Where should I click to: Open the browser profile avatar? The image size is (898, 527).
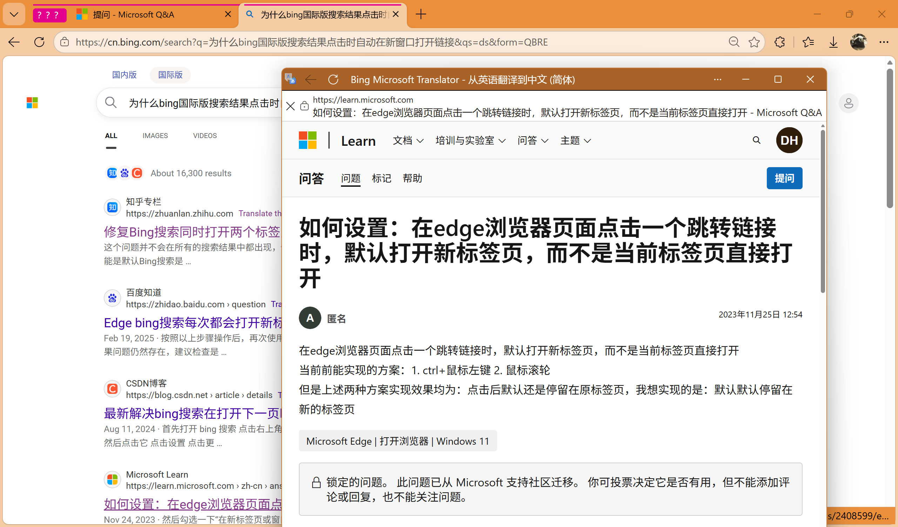click(858, 42)
